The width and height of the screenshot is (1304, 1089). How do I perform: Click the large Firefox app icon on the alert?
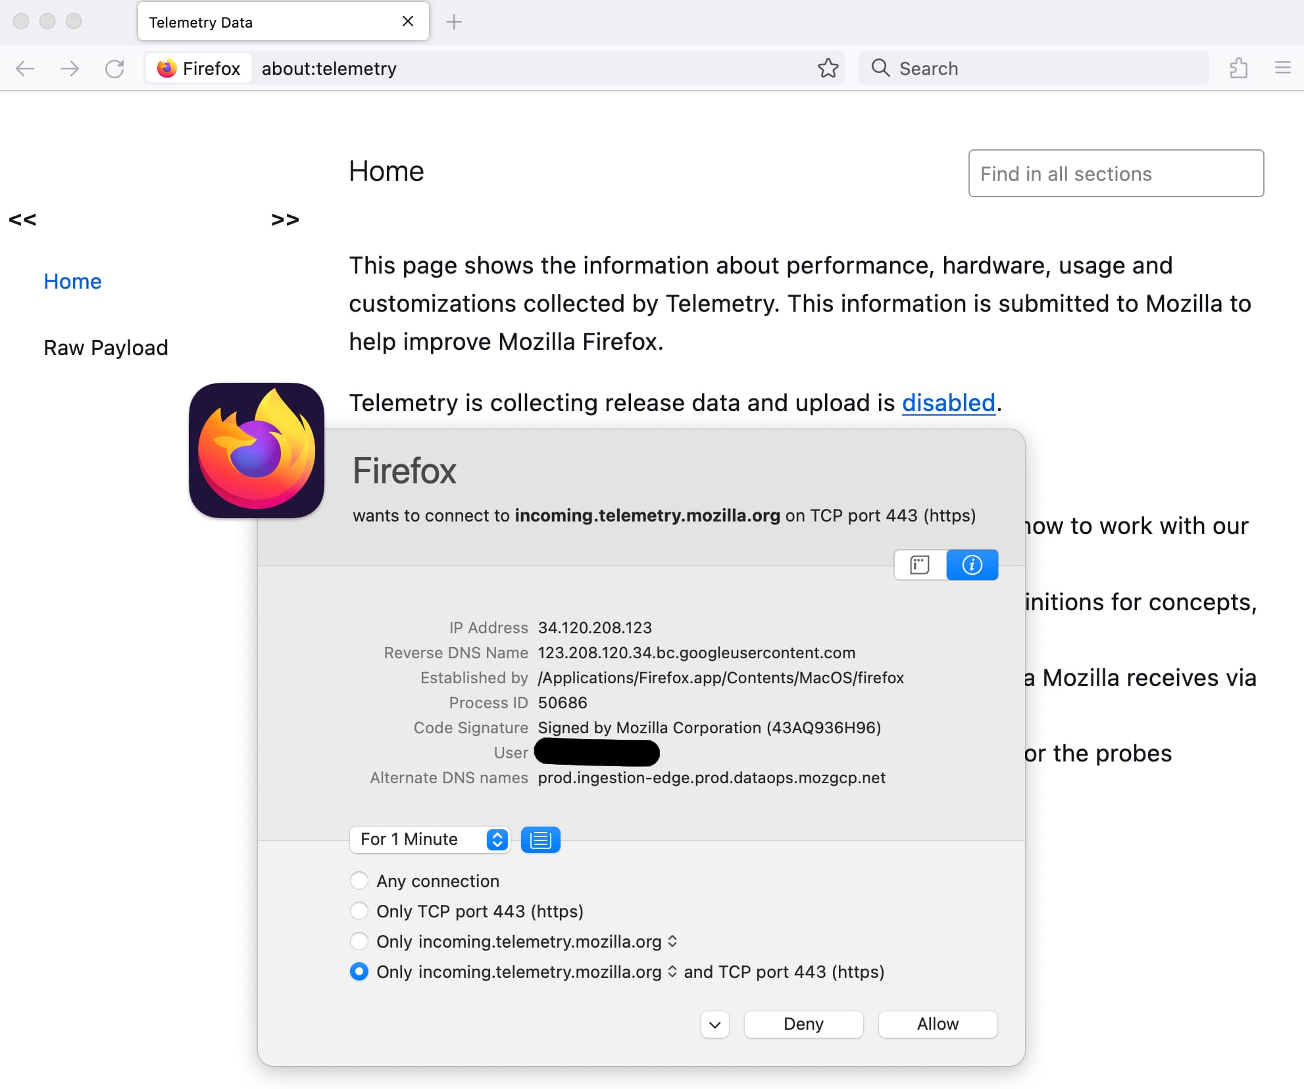[x=257, y=450]
